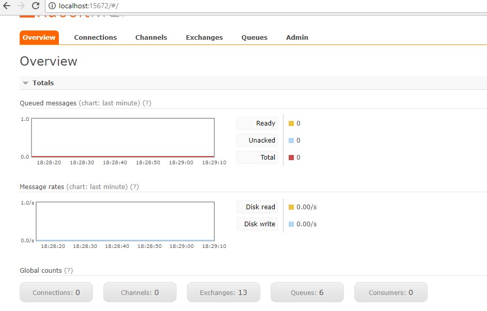Click the Queued messages label
Image resolution: width=487 pixels, height=311 pixels.
point(48,103)
